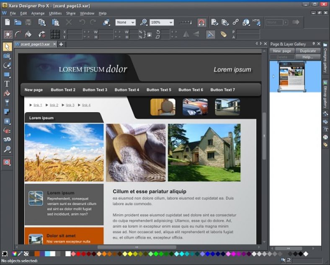Screen dimensions: 330x265
Task: Click the Duplicate page button
Action: click(308, 51)
